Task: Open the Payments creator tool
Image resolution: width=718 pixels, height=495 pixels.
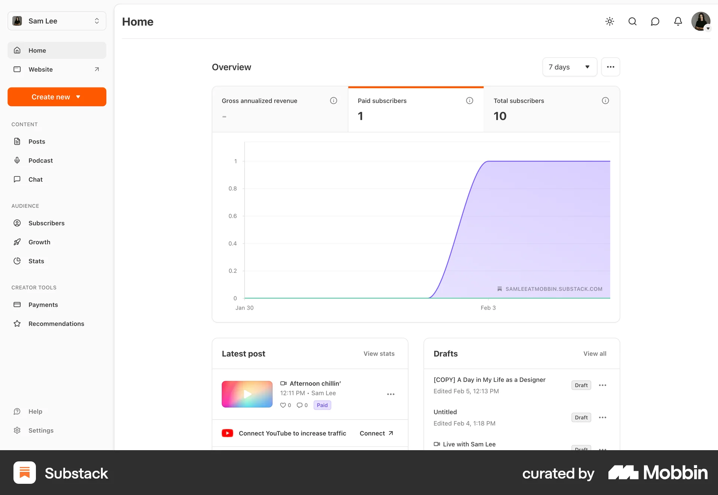Action: [x=43, y=304]
